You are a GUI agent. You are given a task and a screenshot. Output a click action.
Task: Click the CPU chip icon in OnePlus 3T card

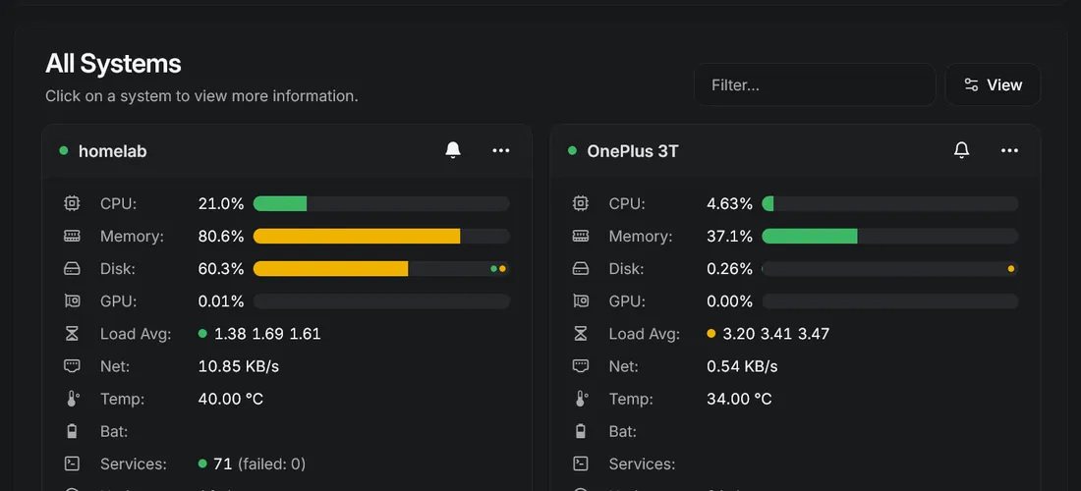[x=581, y=203]
